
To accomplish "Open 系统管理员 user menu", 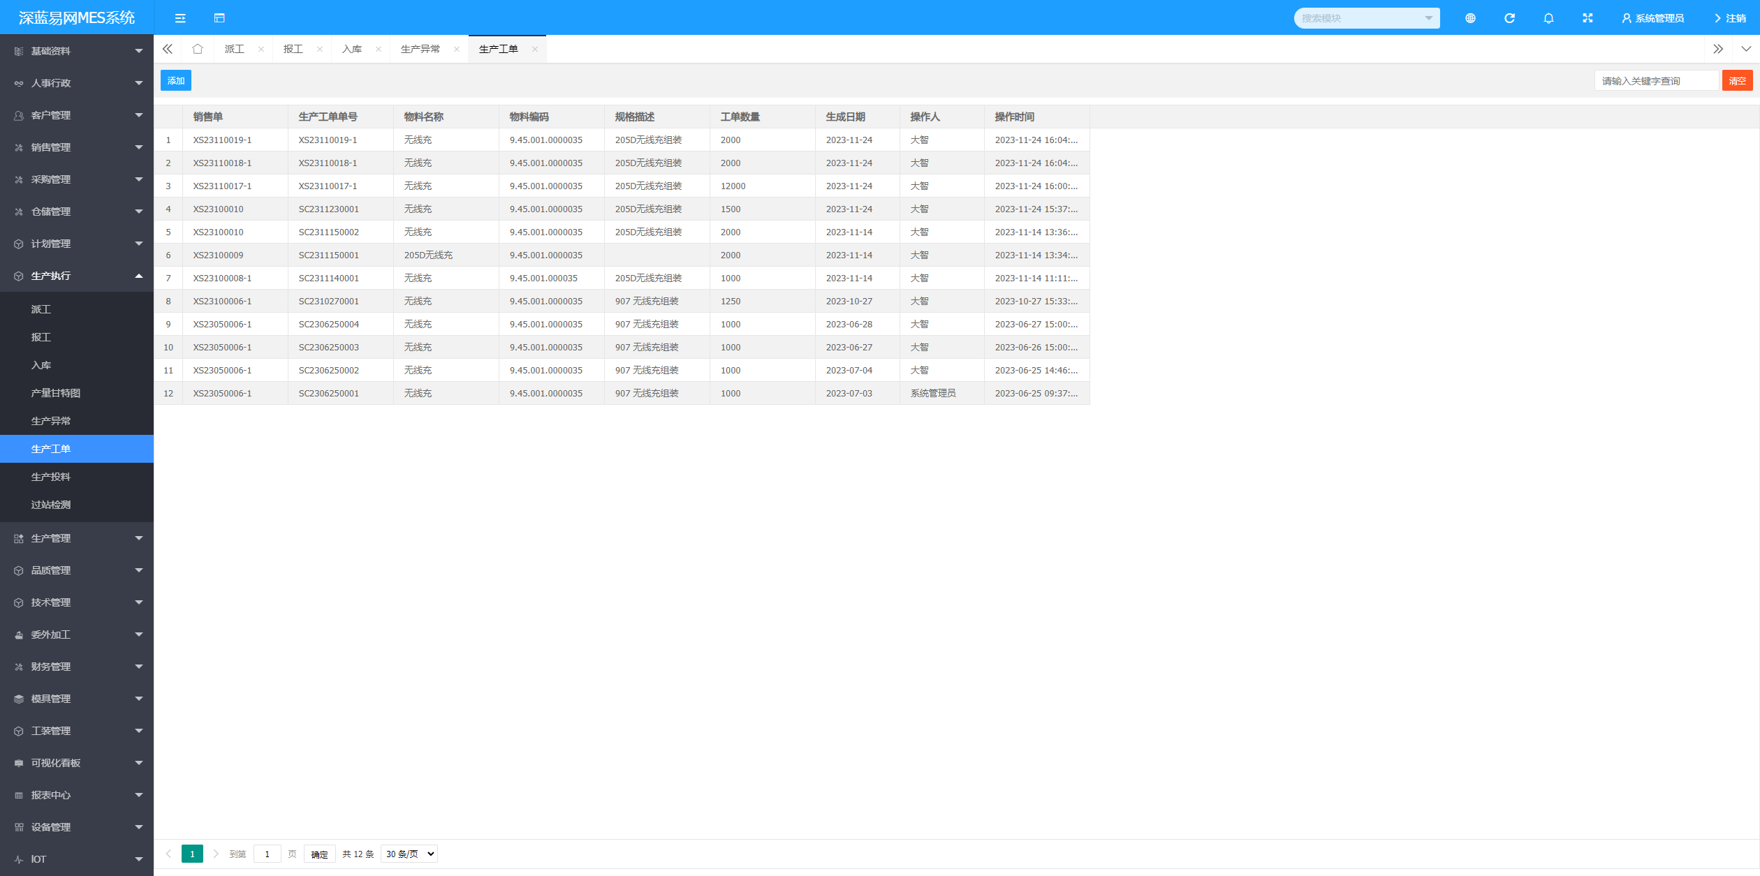I will [x=1652, y=18].
